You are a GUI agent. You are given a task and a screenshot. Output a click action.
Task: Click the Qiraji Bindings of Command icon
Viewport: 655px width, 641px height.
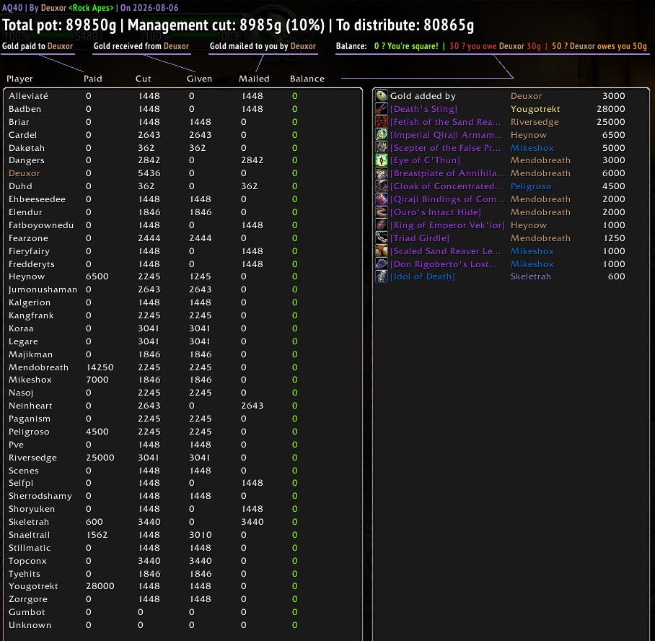(382, 199)
